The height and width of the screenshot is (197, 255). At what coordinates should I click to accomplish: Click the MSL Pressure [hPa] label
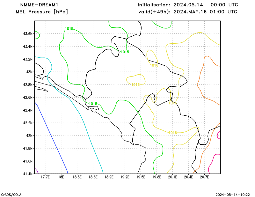click(42, 12)
